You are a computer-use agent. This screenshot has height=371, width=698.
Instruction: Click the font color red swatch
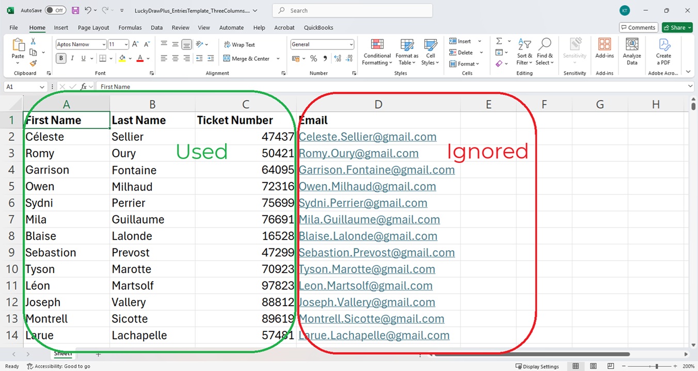139,59
